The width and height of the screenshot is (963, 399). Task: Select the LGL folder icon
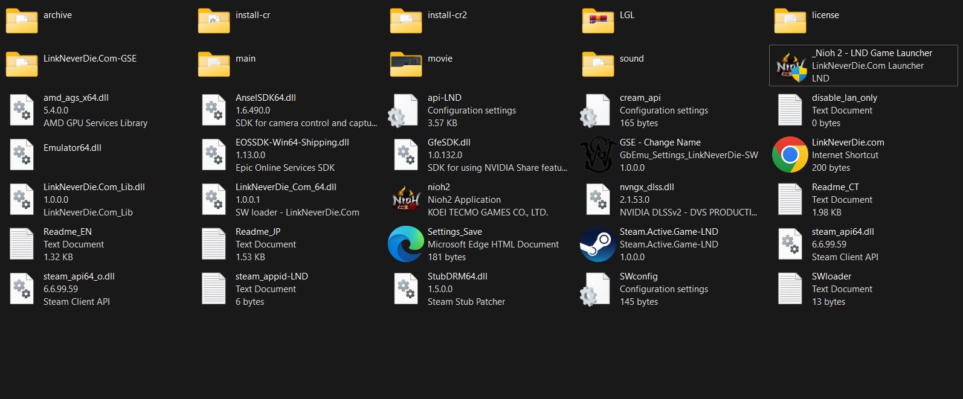tap(598, 21)
